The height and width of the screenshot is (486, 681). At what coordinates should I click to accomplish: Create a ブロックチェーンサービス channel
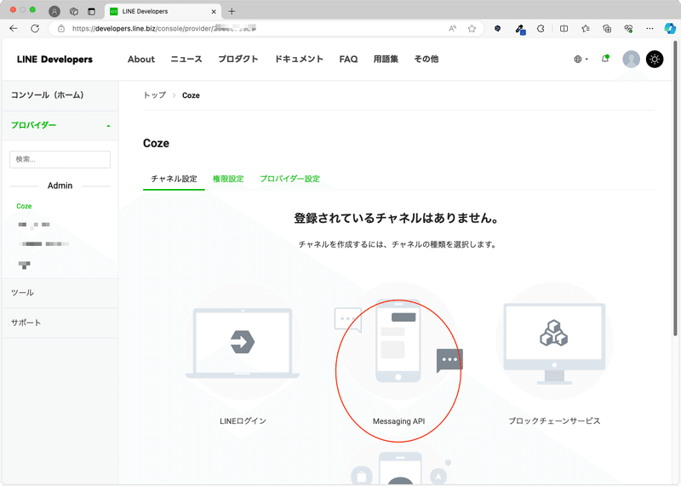tap(554, 356)
